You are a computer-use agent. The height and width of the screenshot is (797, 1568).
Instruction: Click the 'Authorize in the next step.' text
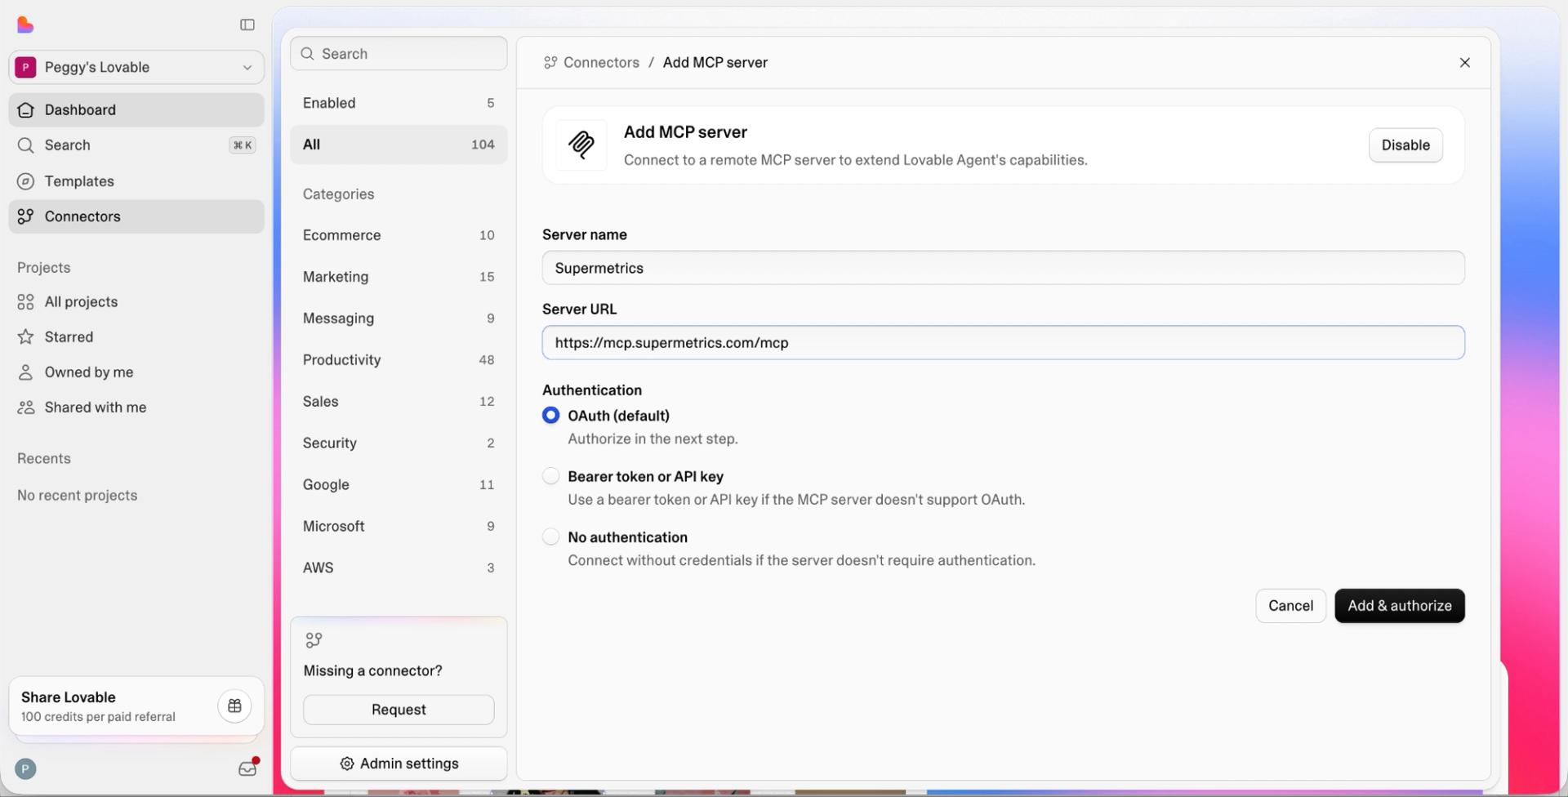(653, 439)
